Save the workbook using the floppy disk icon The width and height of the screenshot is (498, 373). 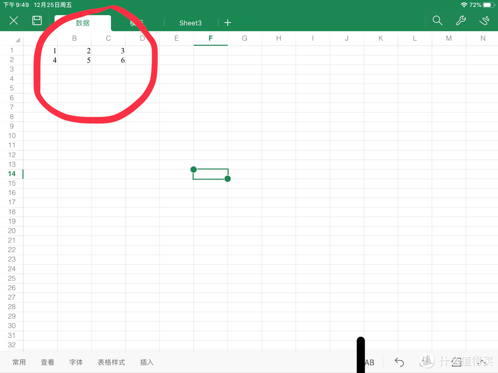click(x=37, y=21)
